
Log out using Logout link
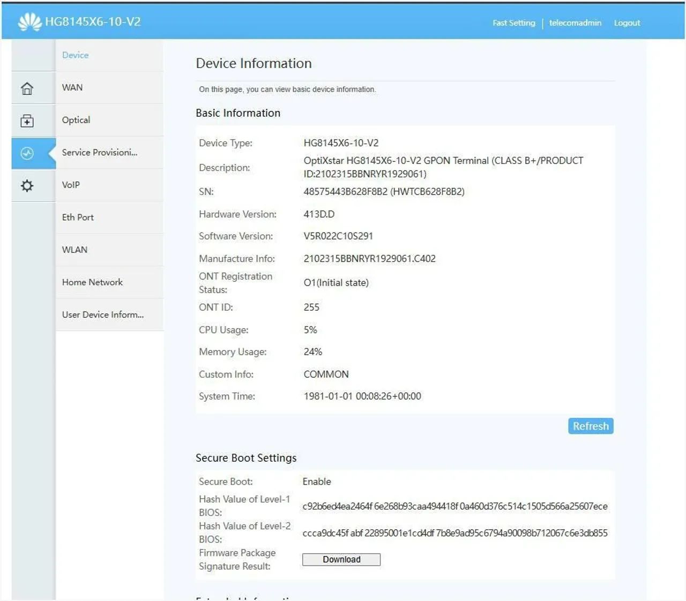point(627,23)
